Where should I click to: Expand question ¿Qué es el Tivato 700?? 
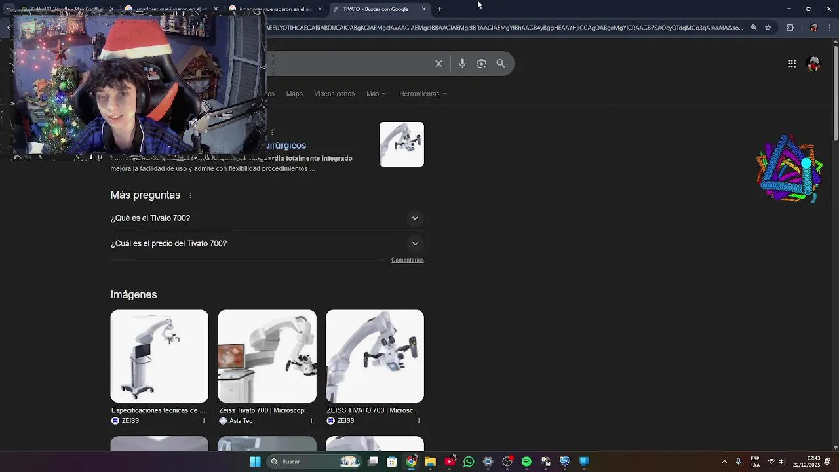point(267,218)
